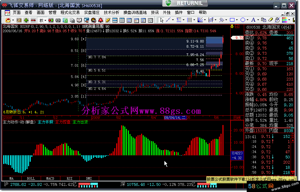Viewport: 300px width, 192px height.
Task: Open the 页面 menu
Action: tap(17, 13)
